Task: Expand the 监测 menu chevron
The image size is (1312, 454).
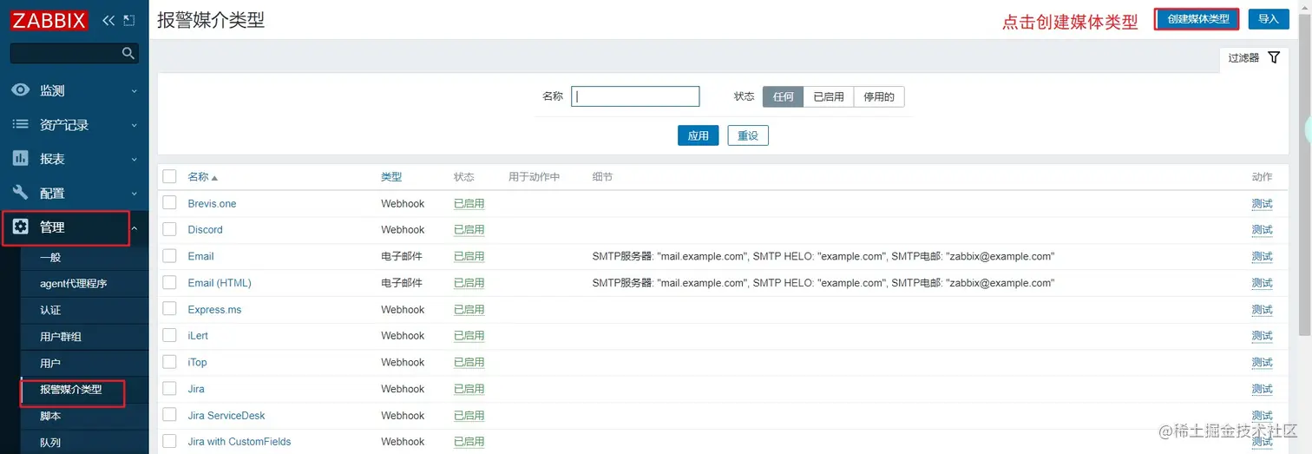Action: pos(134,90)
